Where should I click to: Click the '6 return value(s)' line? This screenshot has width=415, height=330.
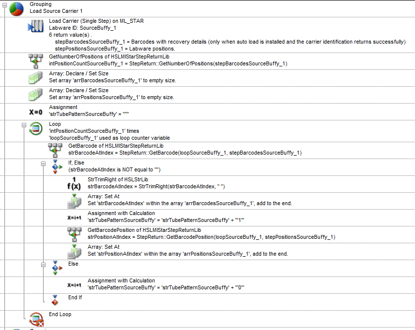point(70,35)
